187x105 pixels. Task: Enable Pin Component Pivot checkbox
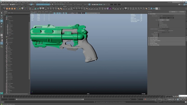[x=159, y=24]
